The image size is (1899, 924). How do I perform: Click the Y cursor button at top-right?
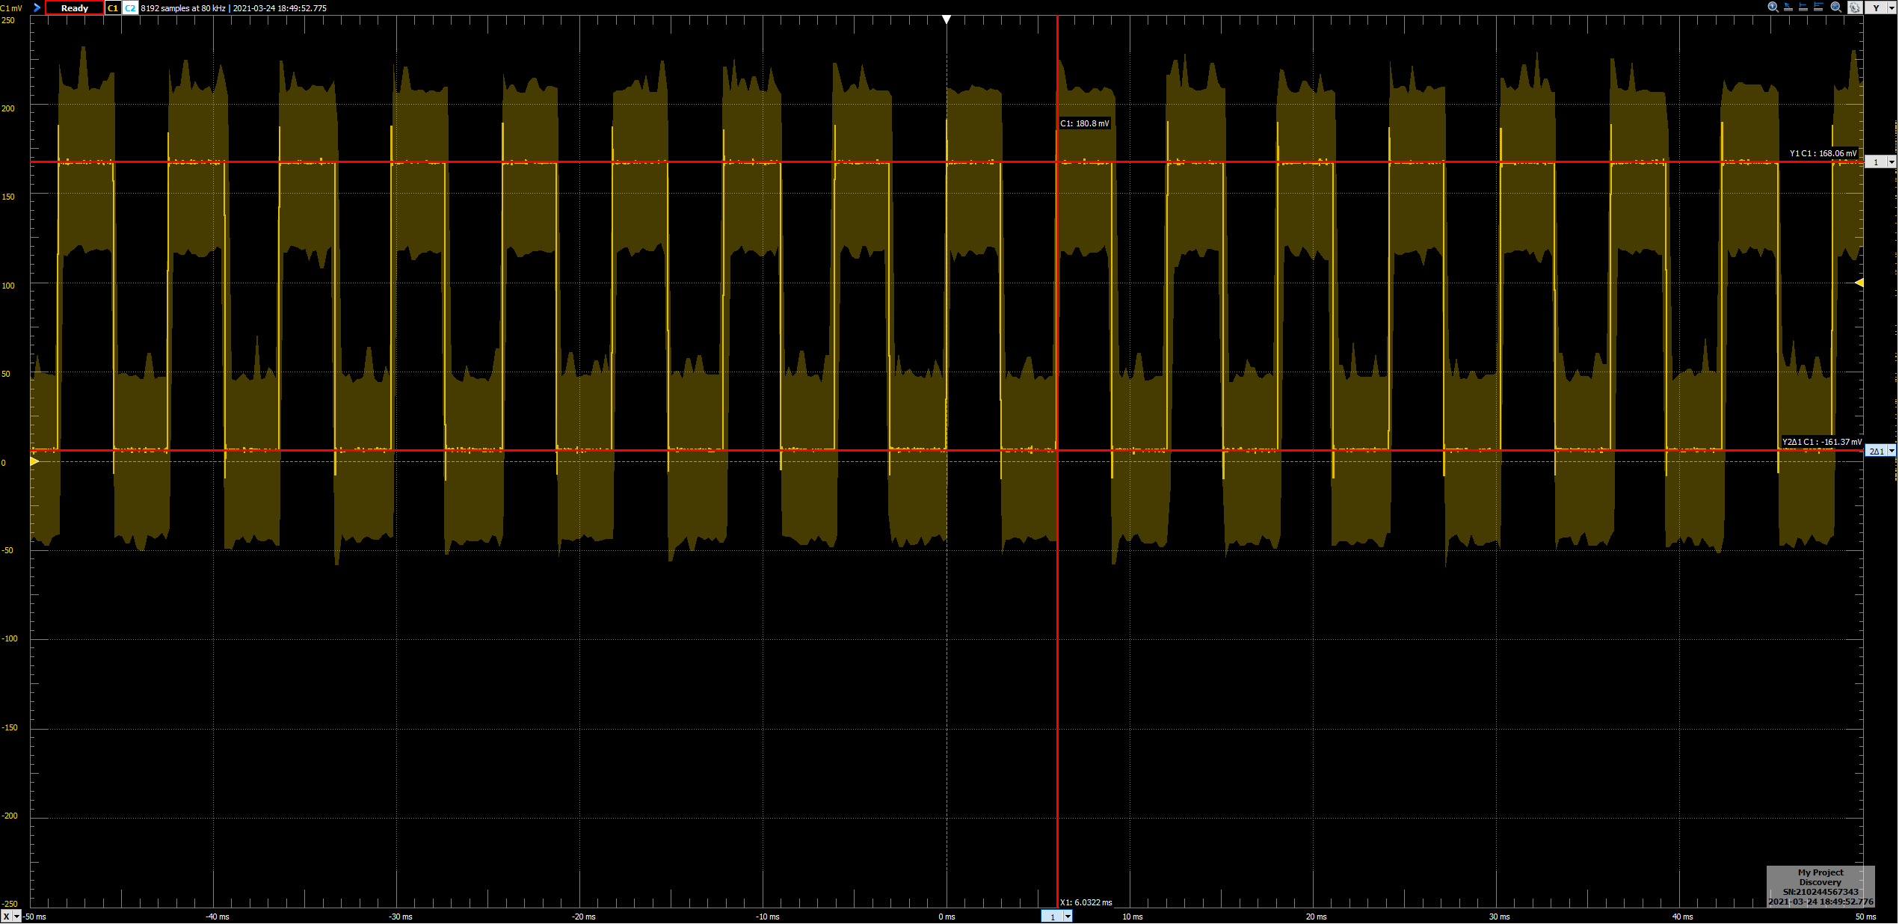1876,7
